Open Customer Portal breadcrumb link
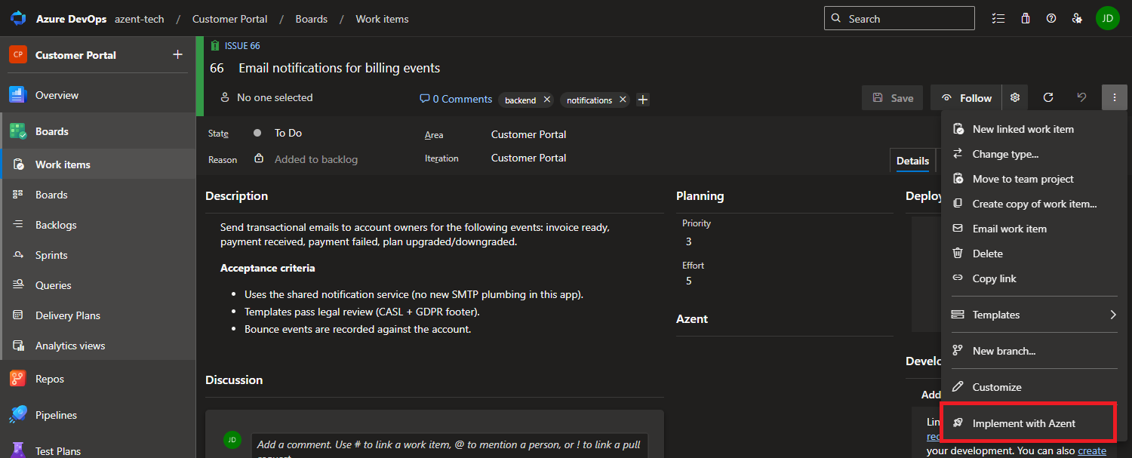1132x458 pixels. [x=228, y=19]
